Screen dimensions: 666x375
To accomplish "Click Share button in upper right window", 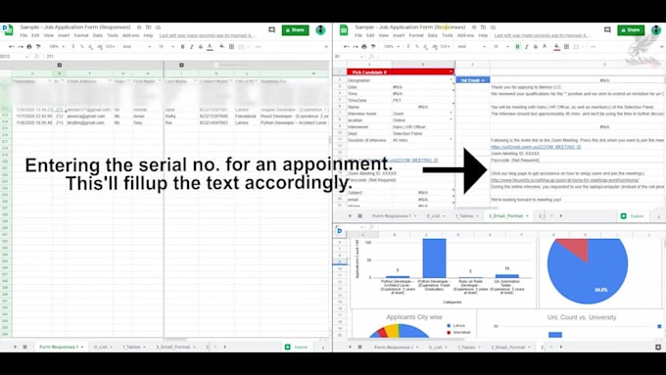I will click(631, 29).
